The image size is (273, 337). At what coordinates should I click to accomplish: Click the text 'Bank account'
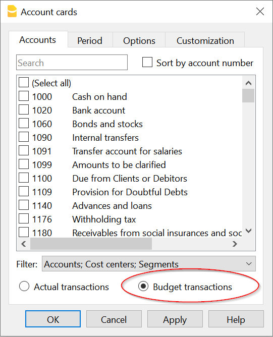point(99,110)
